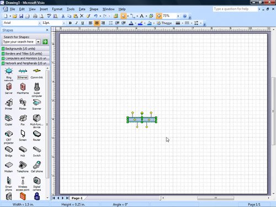Run shape search with green arrow
The image size is (276, 207).
(x=45, y=42)
